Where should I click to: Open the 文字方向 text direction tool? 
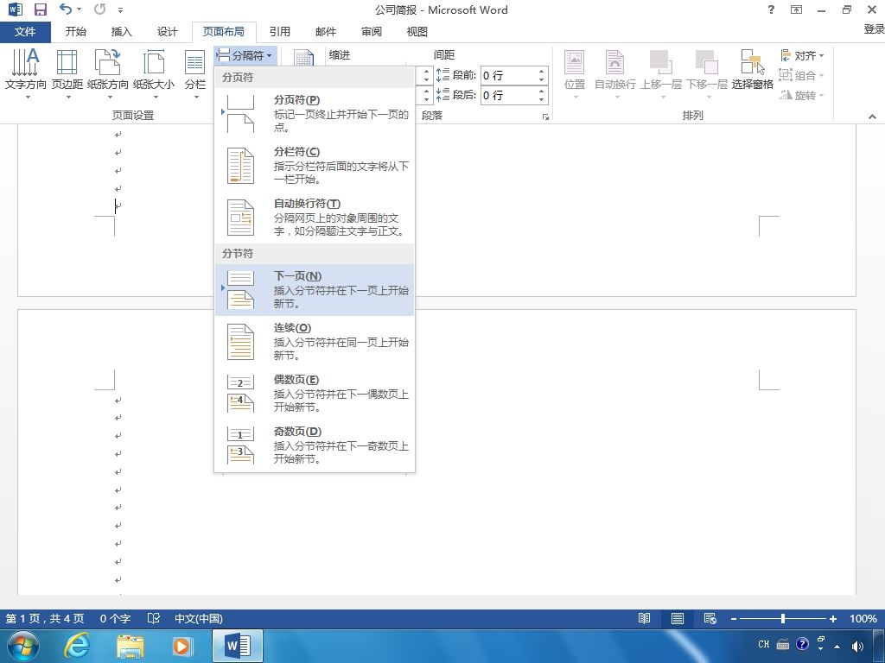(x=25, y=73)
